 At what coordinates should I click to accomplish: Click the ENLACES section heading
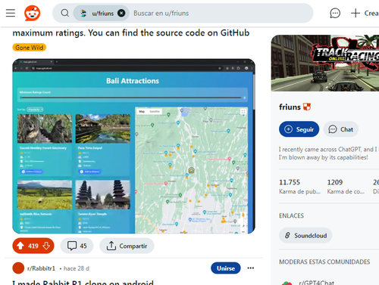pos(291,215)
